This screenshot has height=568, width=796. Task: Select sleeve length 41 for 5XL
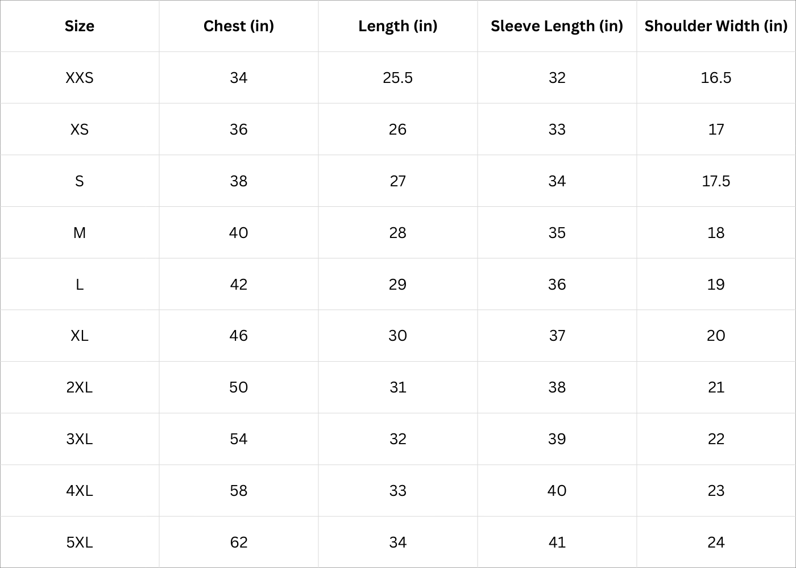coord(557,542)
